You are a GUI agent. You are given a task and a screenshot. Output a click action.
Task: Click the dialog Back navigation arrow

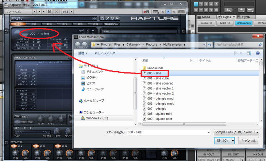click(78, 45)
